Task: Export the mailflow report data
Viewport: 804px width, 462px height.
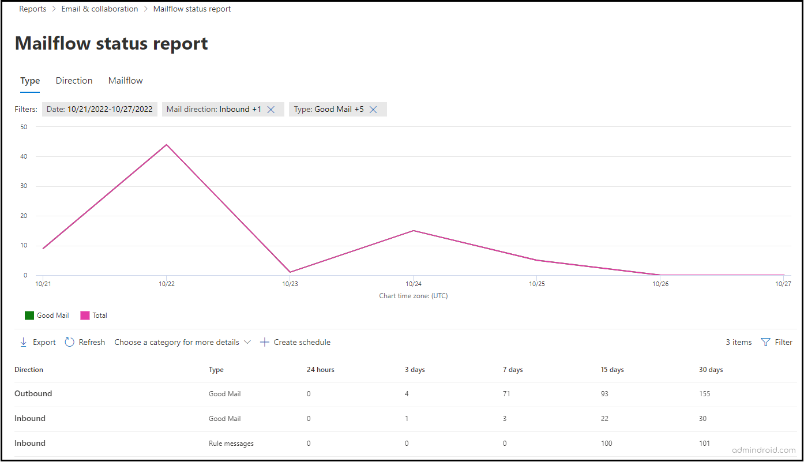Action: coord(37,342)
